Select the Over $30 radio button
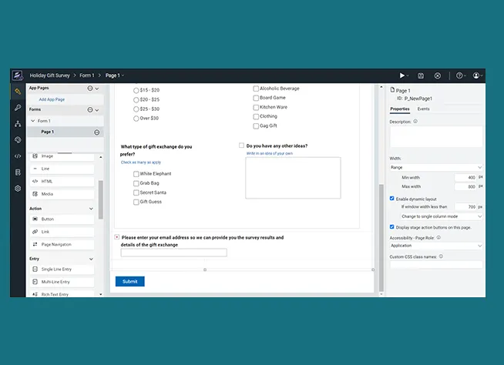 tap(136, 118)
